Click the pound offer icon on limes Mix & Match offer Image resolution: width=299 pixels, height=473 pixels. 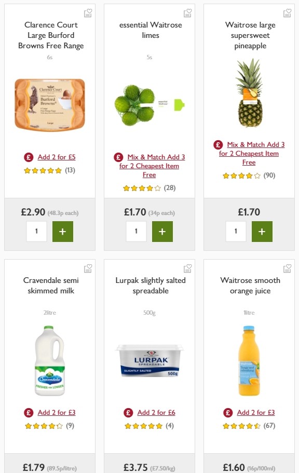(119, 157)
